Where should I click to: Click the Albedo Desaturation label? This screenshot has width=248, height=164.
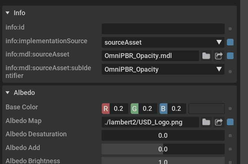point(36,134)
